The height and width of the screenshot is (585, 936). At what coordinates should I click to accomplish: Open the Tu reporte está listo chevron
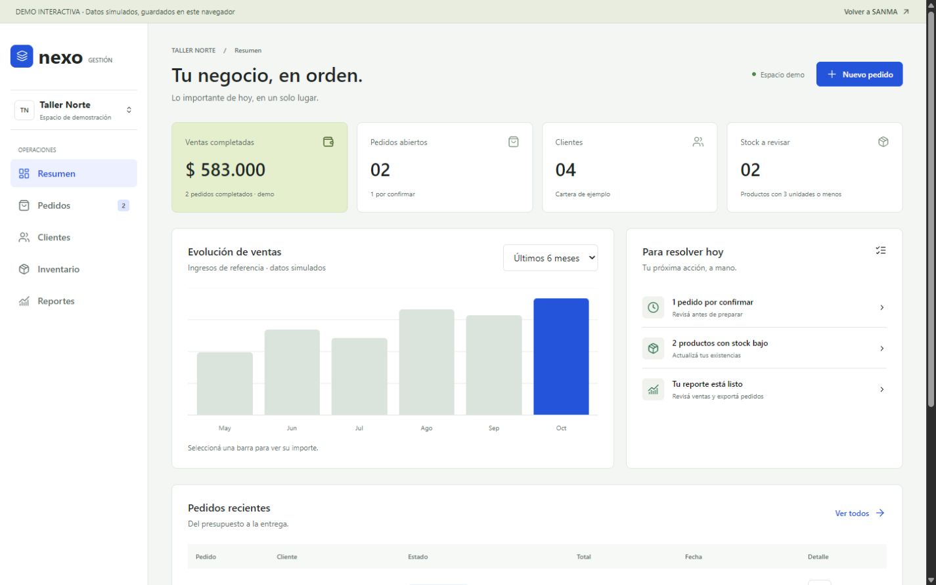(x=881, y=389)
